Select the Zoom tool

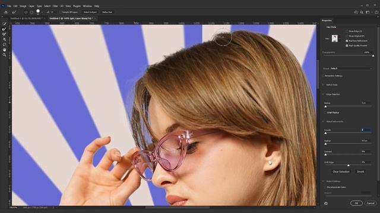click(4, 55)
